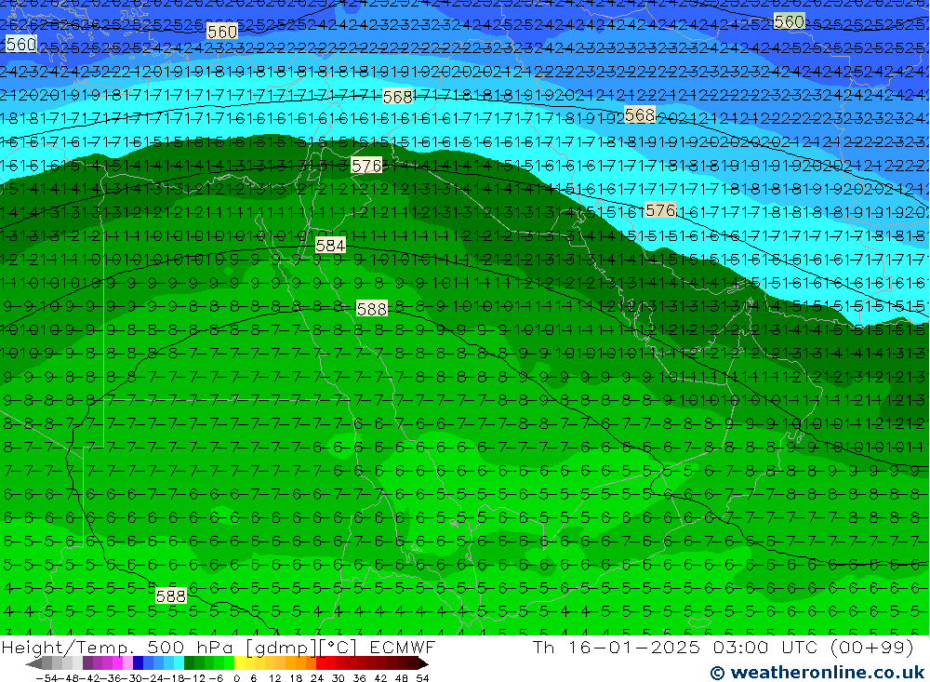Screen dimensions: 930x682
Task: Click the weatheronline.co.uk copyright link
Action: pos(817,672)
